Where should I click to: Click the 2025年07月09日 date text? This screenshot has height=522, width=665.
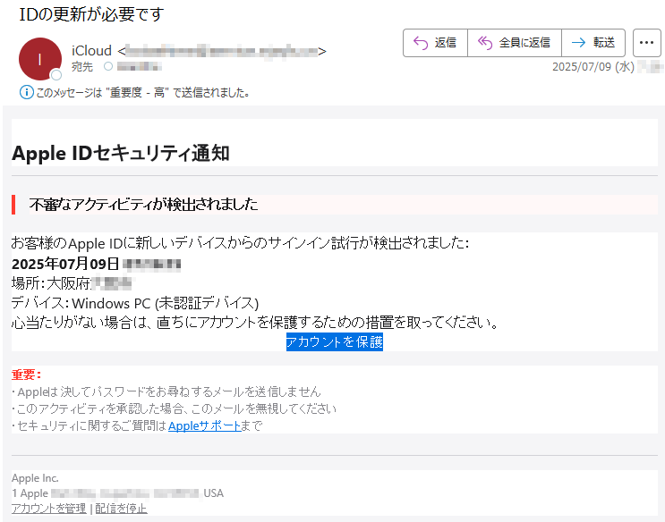click(x=65, y=264)
